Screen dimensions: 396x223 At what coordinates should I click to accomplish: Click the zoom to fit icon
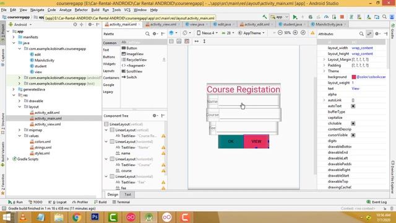303,33
